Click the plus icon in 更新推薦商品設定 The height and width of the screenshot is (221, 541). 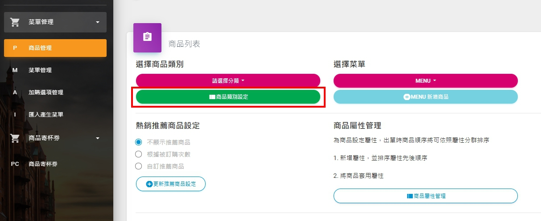[149, 184]
